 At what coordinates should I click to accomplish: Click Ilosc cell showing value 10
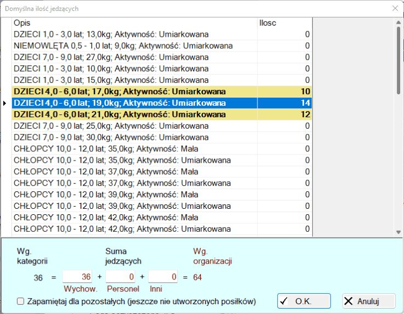pos(284,92)
